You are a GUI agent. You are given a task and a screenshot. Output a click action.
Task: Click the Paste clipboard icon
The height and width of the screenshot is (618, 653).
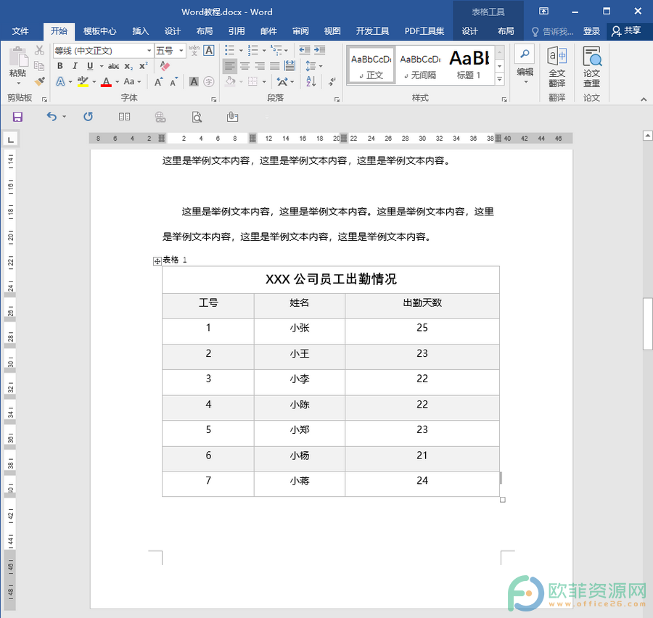pyautogui.click(x=17, y=57)
